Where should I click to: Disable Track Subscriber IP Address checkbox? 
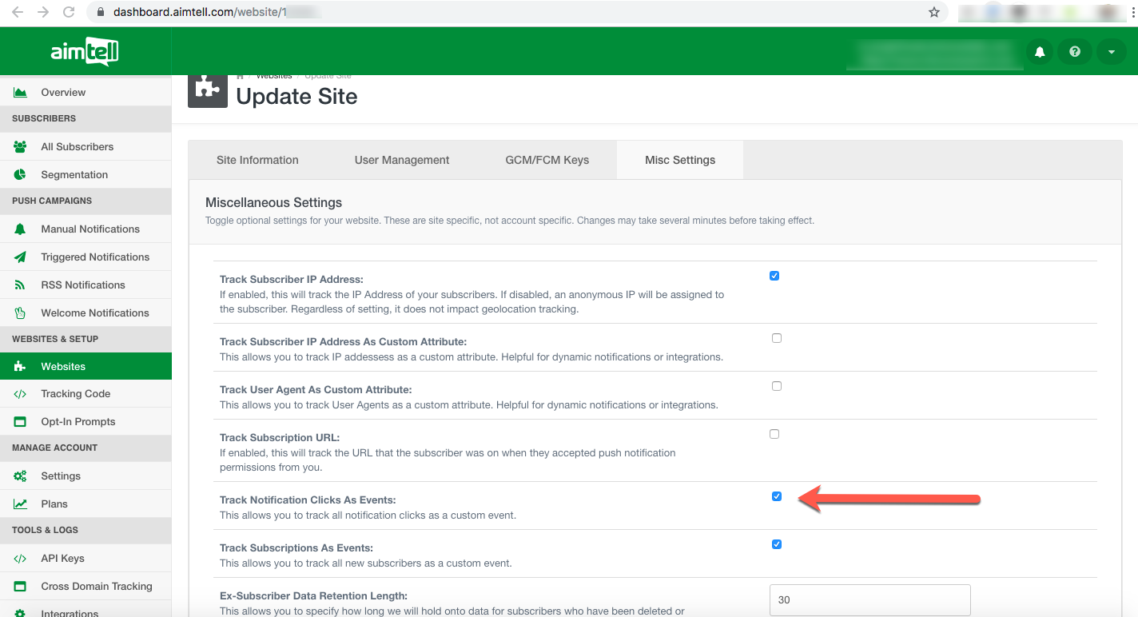pos(774,276)
